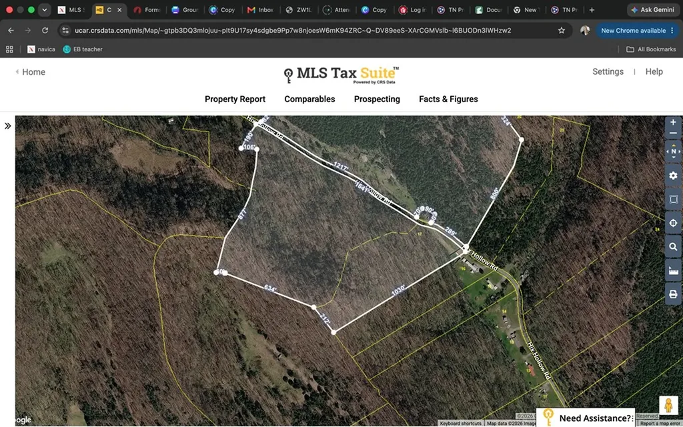Click the browser forward arrow
683x427 pixels.
tap(28, 30)
